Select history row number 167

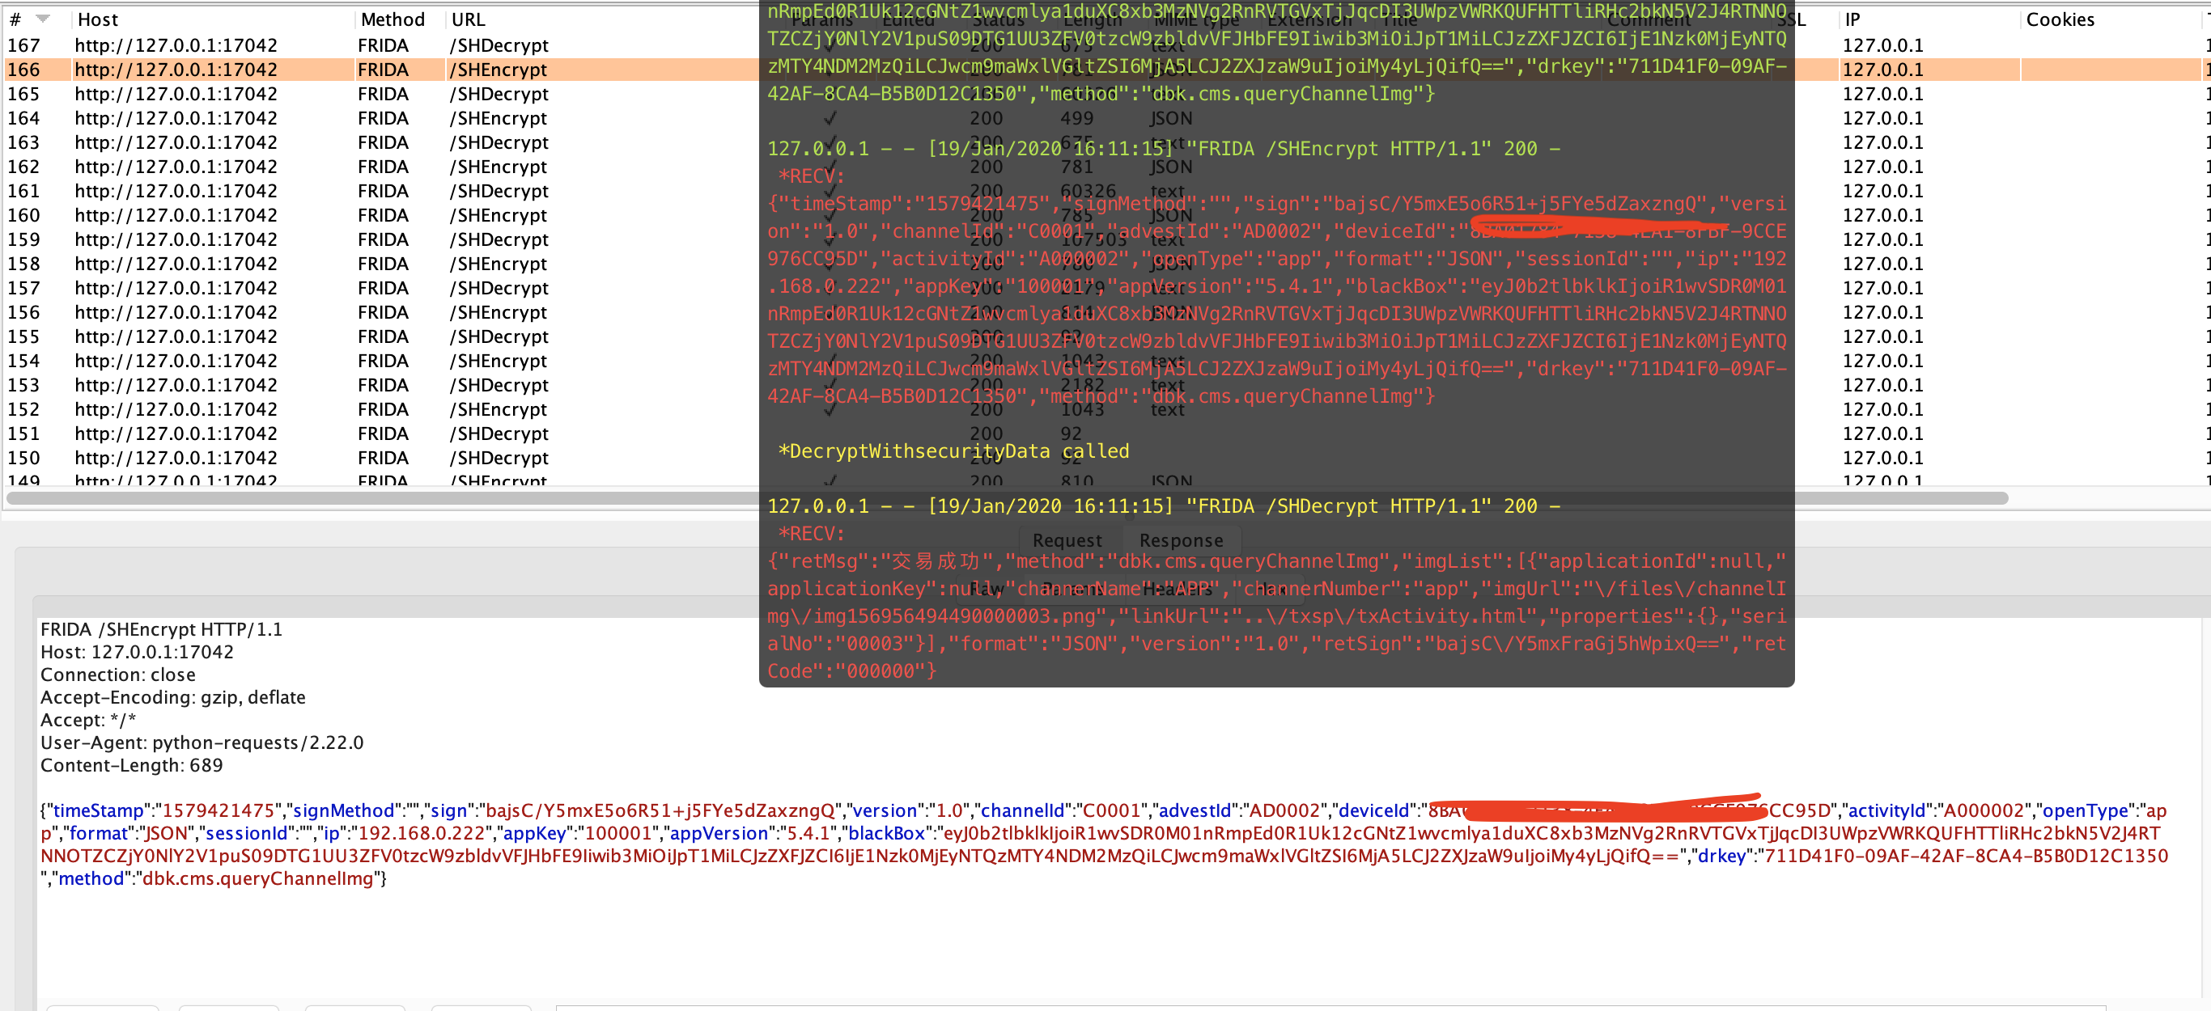[24, 44]
